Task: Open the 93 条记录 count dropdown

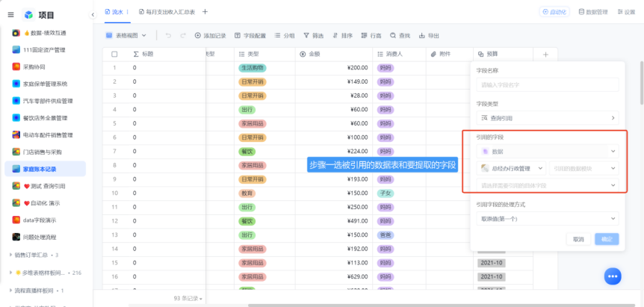Action: click(188, 298)
